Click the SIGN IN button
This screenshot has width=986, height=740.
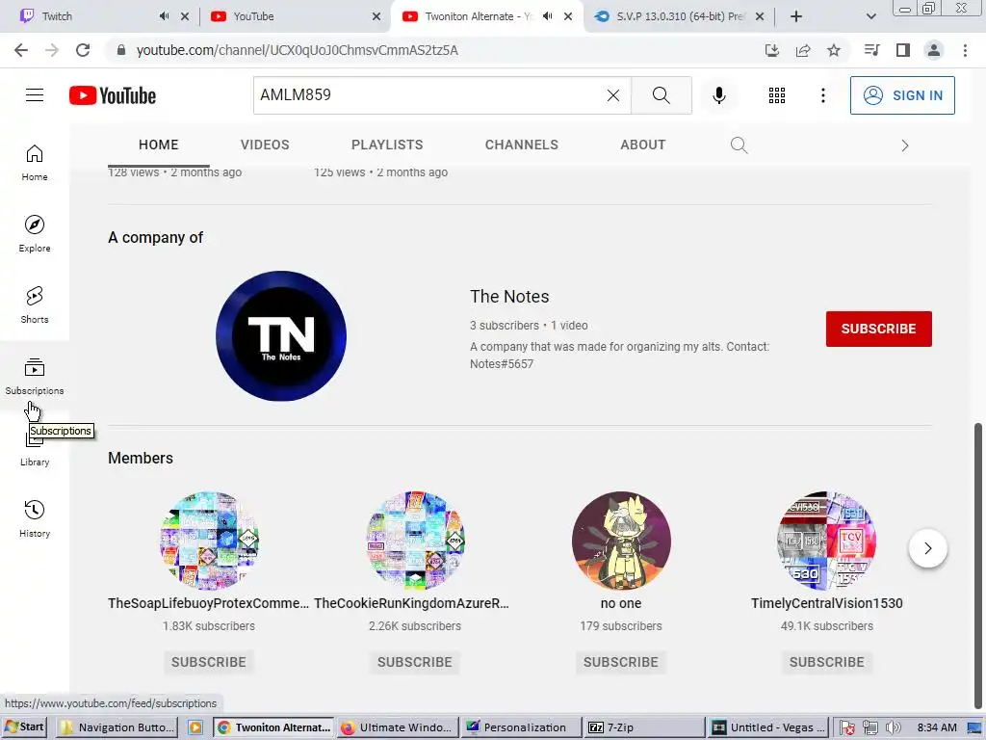pos(901,95)
